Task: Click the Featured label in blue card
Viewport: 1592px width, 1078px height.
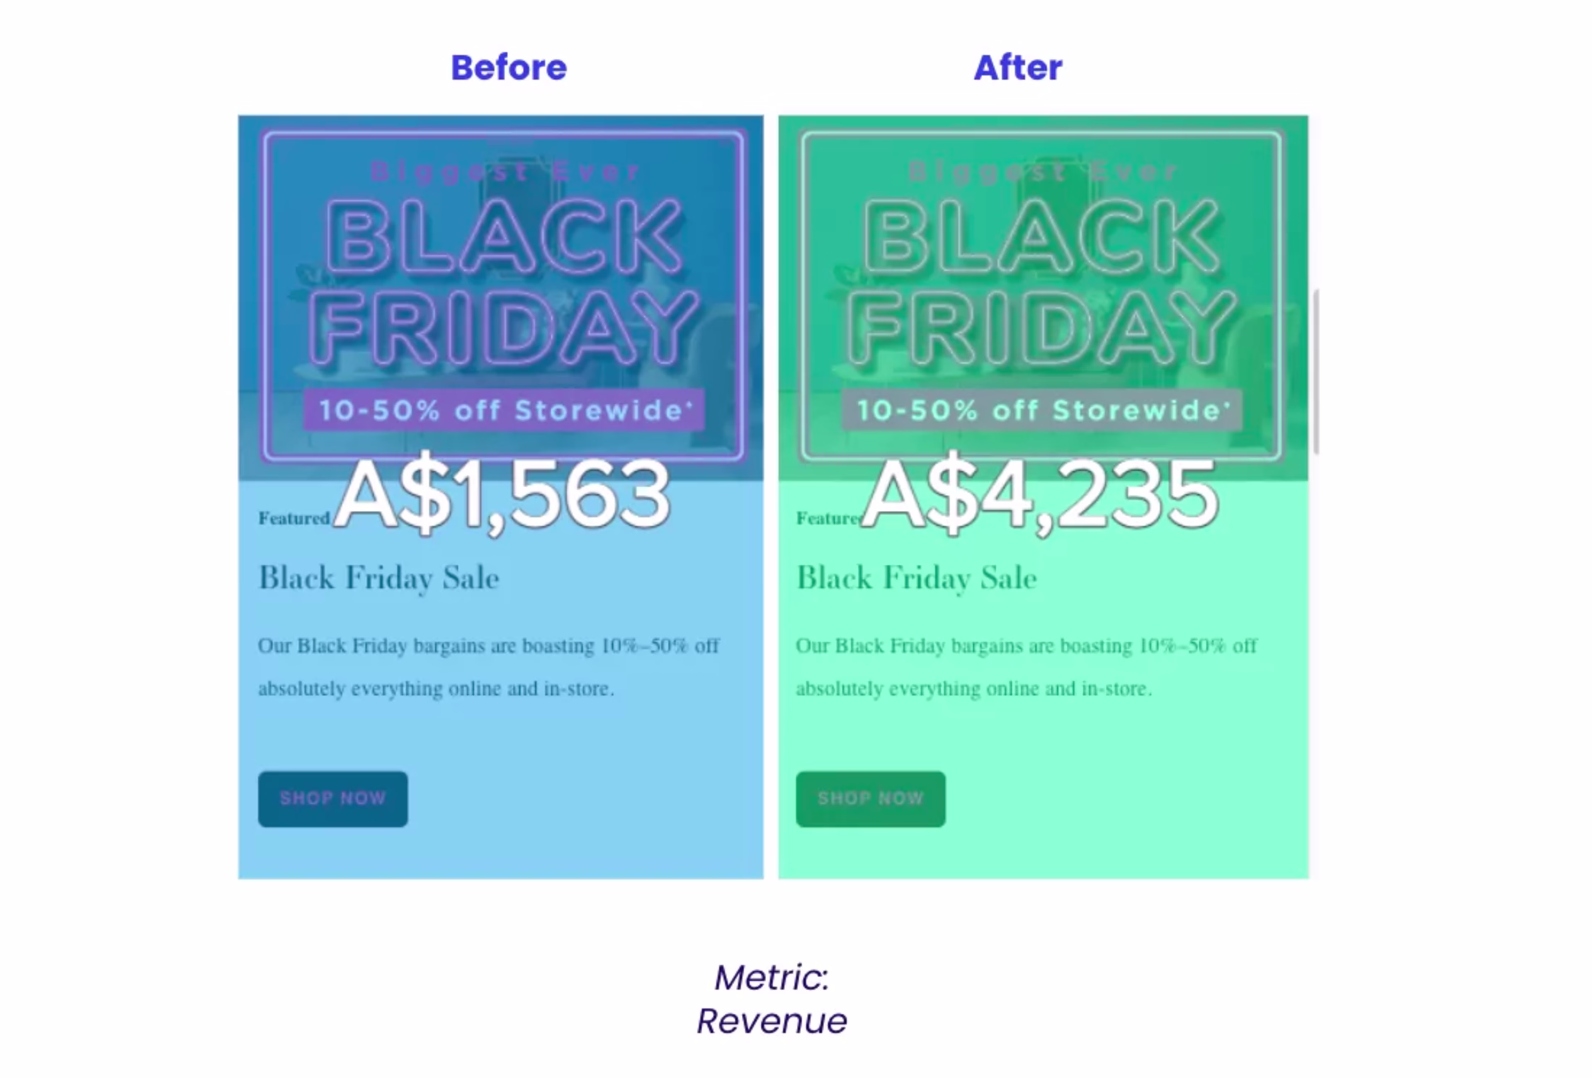Action: tap(294, 518)
